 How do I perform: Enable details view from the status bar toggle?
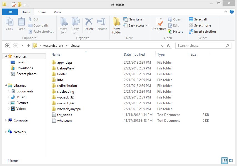point(224,160)
